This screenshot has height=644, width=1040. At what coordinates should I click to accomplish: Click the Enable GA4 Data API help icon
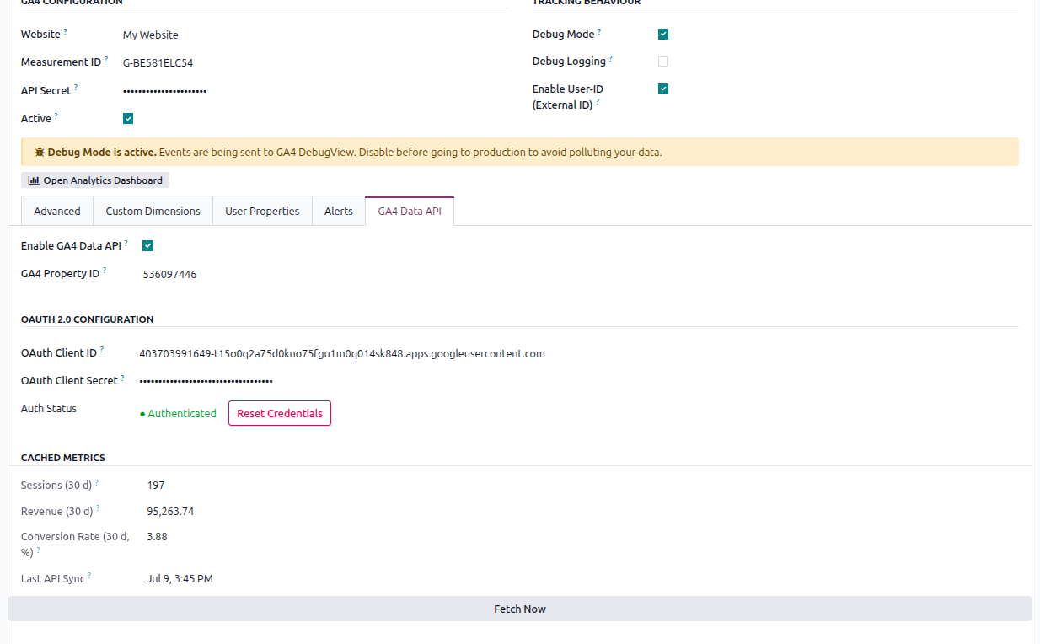(x=126, y=243)
